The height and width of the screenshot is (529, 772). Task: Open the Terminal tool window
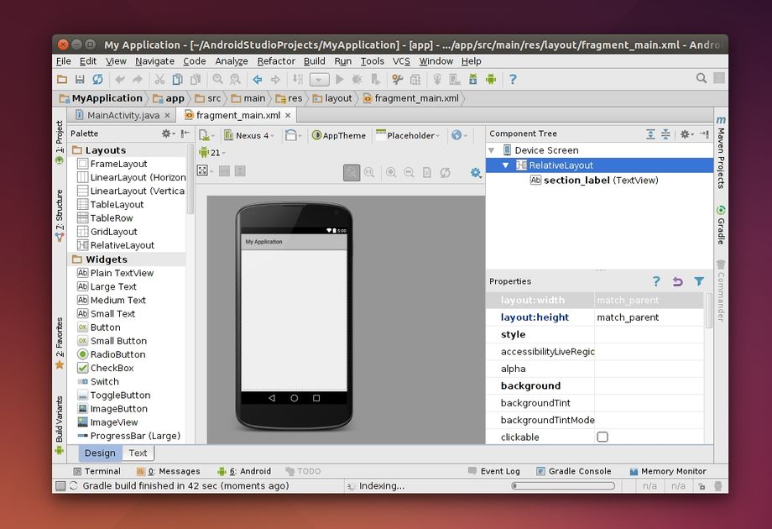coord(97,471)
